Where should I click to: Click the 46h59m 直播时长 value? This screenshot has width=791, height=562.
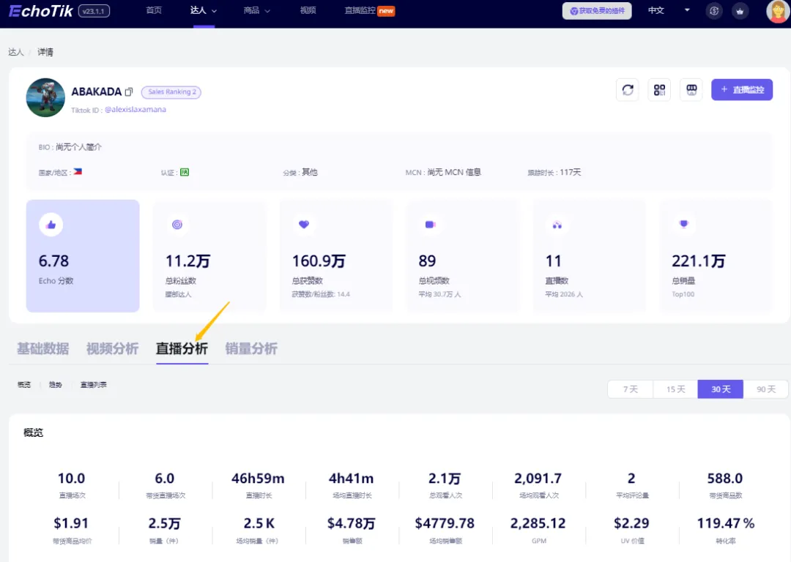tap(258, 479)
